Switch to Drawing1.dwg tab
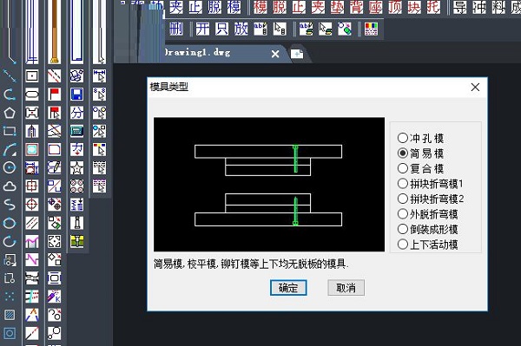This screenshot has height=346, width=521. click(213, 53)
